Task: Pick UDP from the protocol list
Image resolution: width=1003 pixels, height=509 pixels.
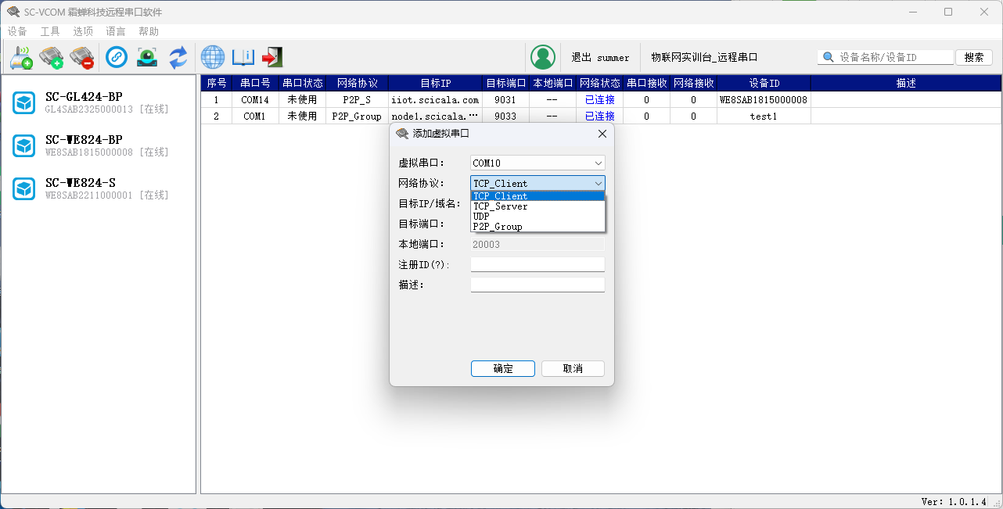Action: (482, 217)
